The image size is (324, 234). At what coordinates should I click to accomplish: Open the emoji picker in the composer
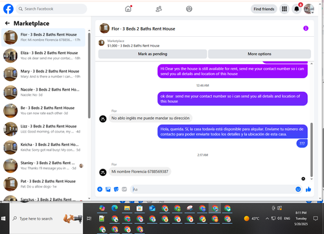click(298, 189)
